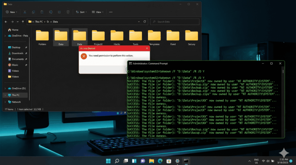The image size is (296, 165).
Task: Go up one folder level
Action: [x=23, y=22]
